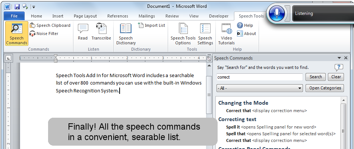
Task: Click the document vertical scrollbar thumb
Action: 209,95
